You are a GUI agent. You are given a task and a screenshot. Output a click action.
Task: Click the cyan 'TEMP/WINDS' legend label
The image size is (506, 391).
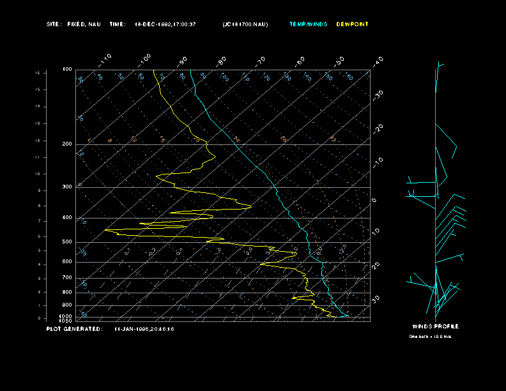(x=309, y=24)
